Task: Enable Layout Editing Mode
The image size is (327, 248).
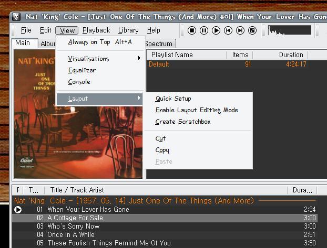Action: click(198, 110)
